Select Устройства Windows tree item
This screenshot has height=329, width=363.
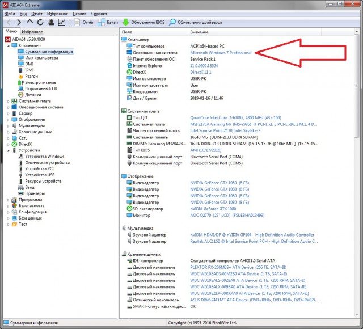click(x=44, y=157)
